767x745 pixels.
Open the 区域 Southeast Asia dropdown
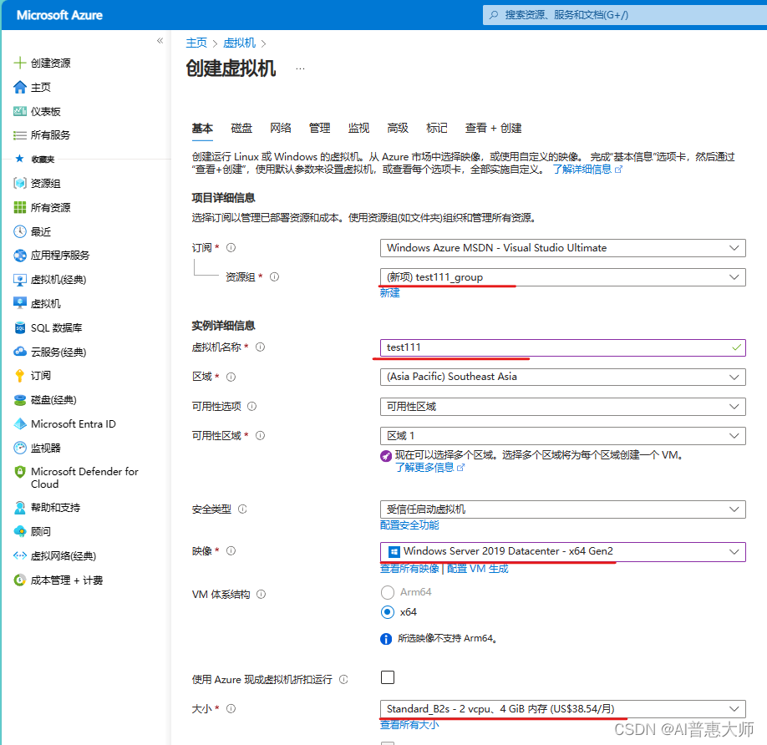point(562,377)
